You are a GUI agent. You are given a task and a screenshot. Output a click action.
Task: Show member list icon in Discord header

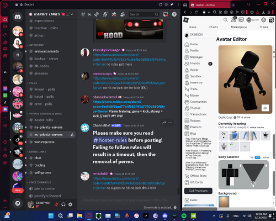(x=123, y=14)
